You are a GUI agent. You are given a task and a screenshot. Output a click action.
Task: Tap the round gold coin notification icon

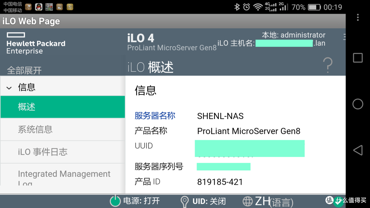[x=70, y=7]
